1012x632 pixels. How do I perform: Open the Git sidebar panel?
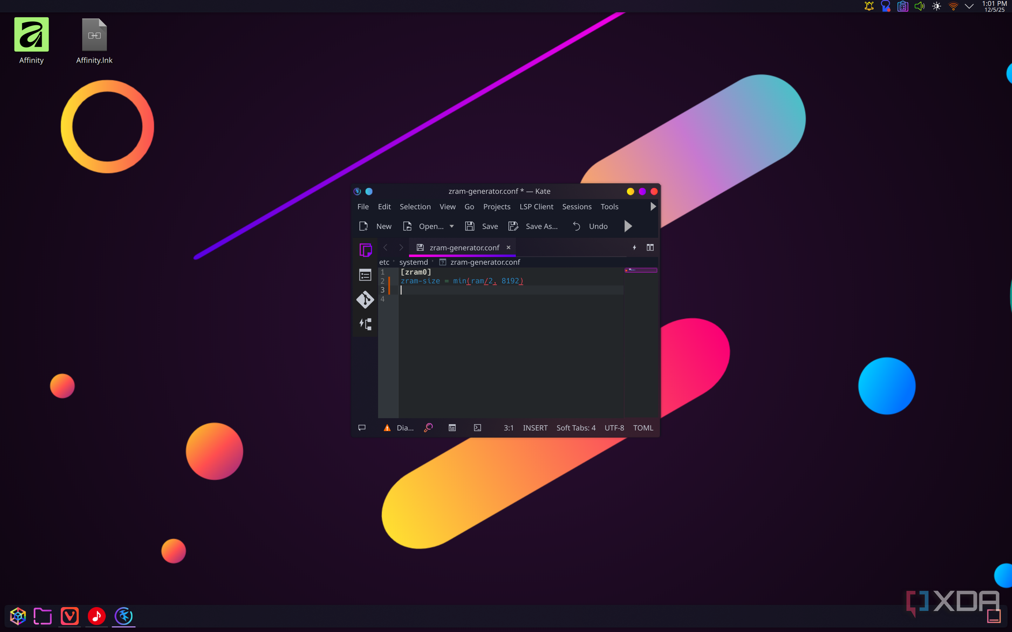pyautogui.click(x=365, y=299)
